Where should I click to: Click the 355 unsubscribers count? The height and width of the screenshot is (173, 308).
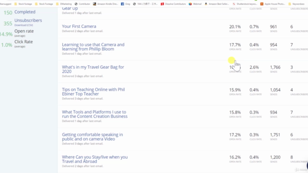tap(8, 24)
